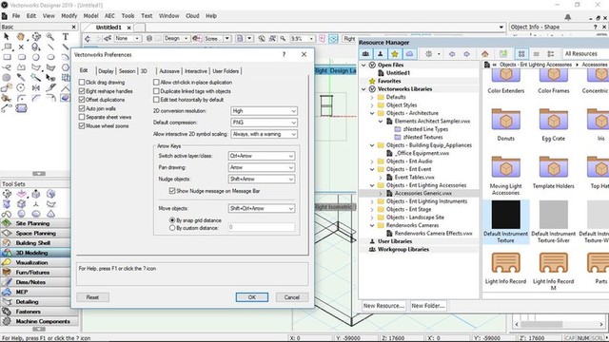Switch Resource Manager to list view icon
Image resolution: width=609 pixels, height=342 pixels.
pos(536,54)
